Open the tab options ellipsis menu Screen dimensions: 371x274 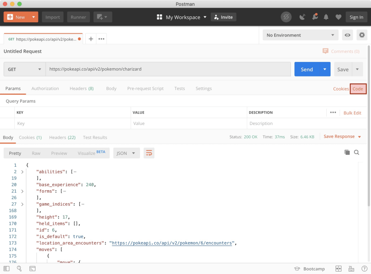[102, 39]
